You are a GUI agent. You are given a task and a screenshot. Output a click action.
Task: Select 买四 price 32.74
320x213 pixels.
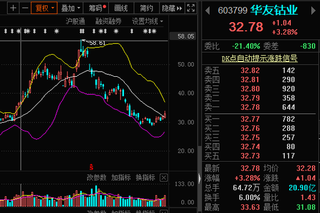click(x=250, y=147)
